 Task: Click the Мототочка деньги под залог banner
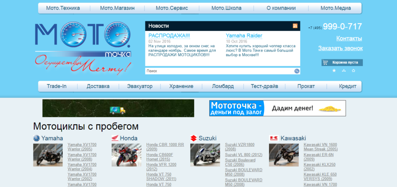click(278, 108)
